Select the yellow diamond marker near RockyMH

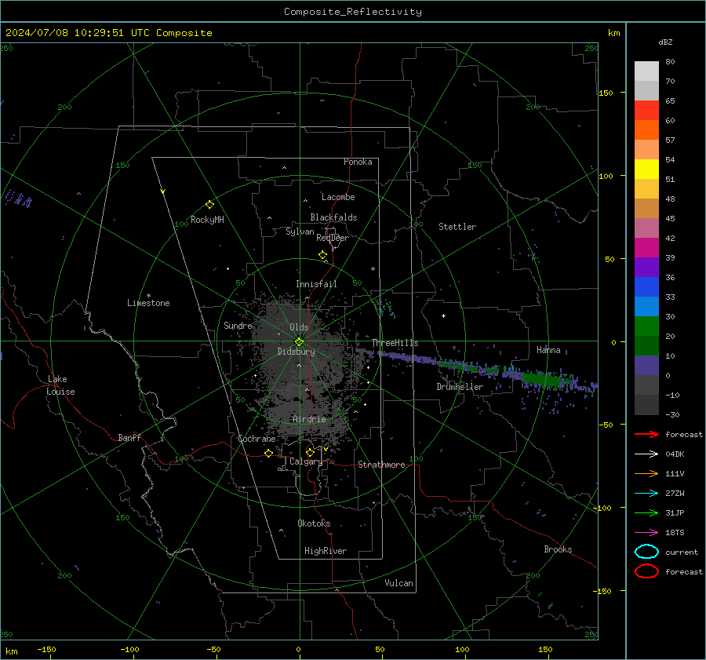(209, 205)
